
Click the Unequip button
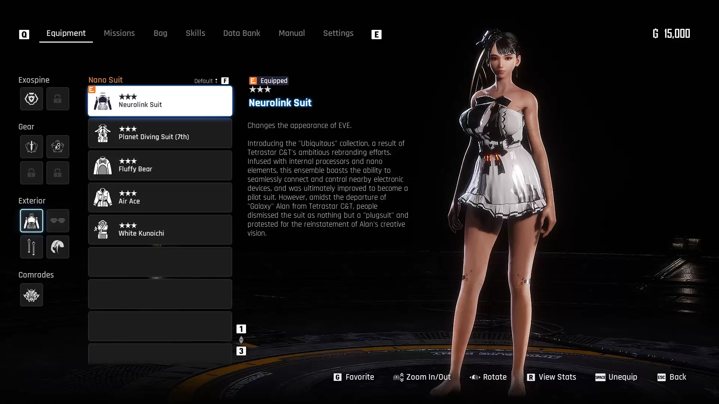click(622, 377)
